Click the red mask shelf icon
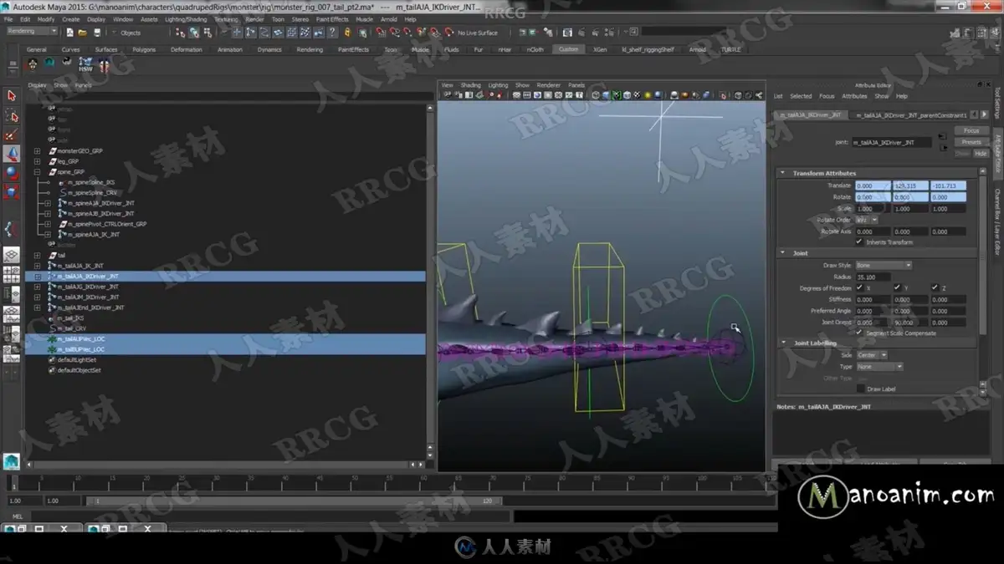Screen dimensions: 1004x564 (104, 65)
